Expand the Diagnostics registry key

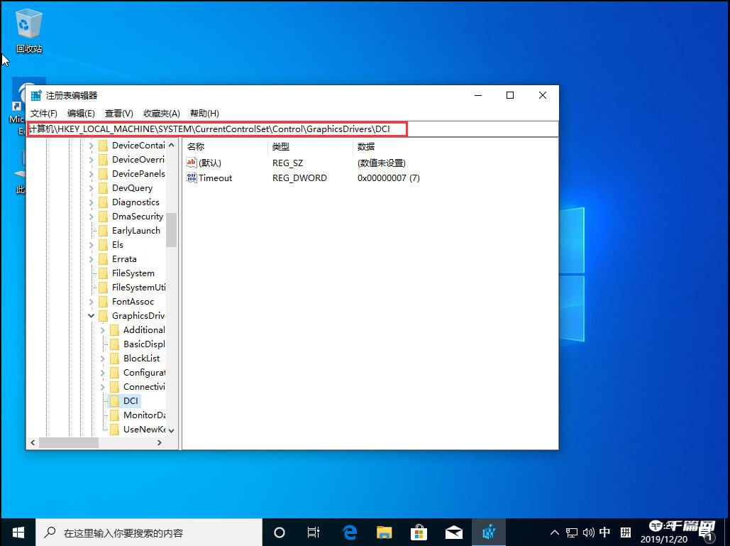pos(91,202)
